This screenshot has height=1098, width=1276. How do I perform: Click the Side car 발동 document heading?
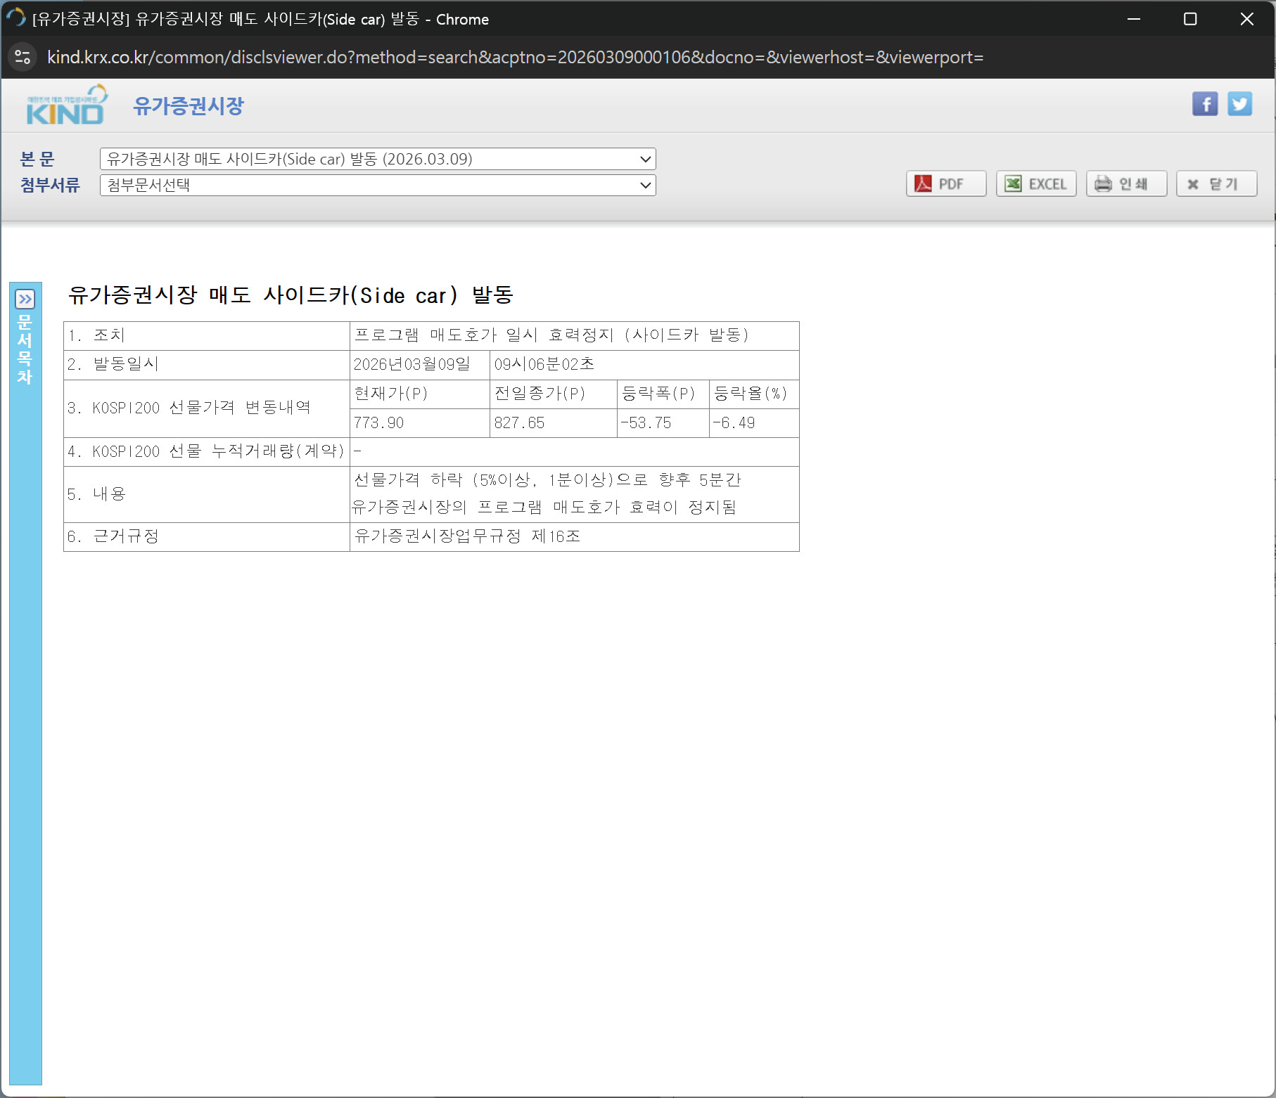click(x=291, y=295)
